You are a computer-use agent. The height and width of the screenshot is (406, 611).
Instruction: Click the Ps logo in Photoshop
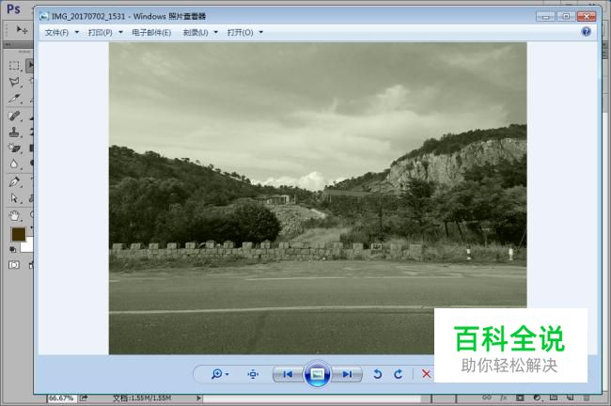click(14, 8)
